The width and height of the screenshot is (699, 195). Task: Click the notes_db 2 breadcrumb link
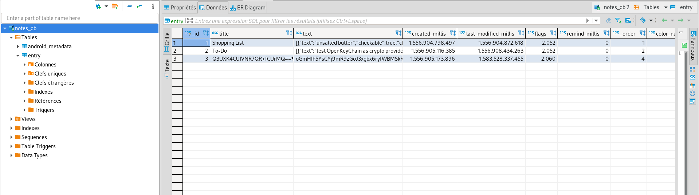[x=616, y=7]
